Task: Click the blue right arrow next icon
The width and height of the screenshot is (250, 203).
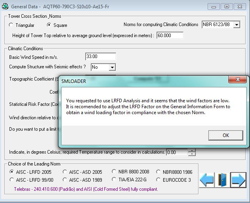Action: 238,180
